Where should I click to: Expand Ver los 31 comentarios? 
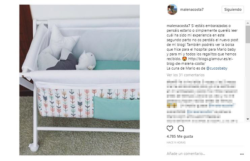pos(185,75)
